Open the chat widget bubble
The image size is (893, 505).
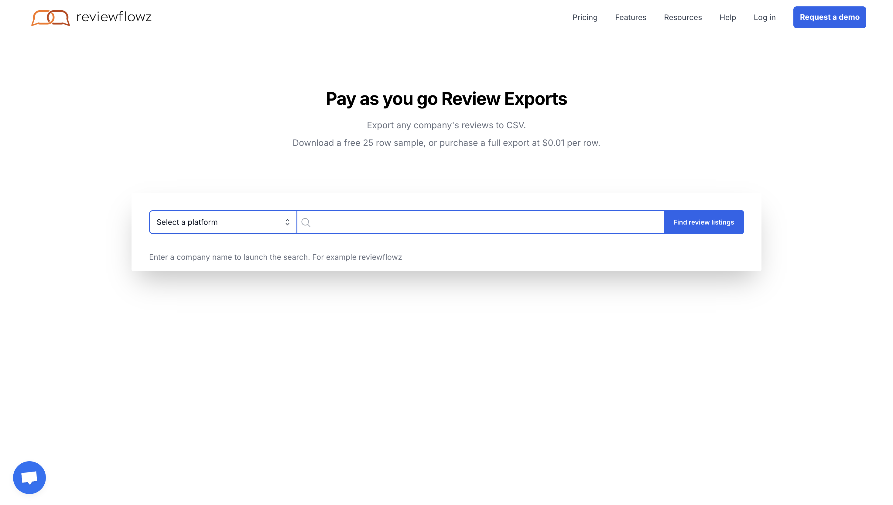(29, 478)
